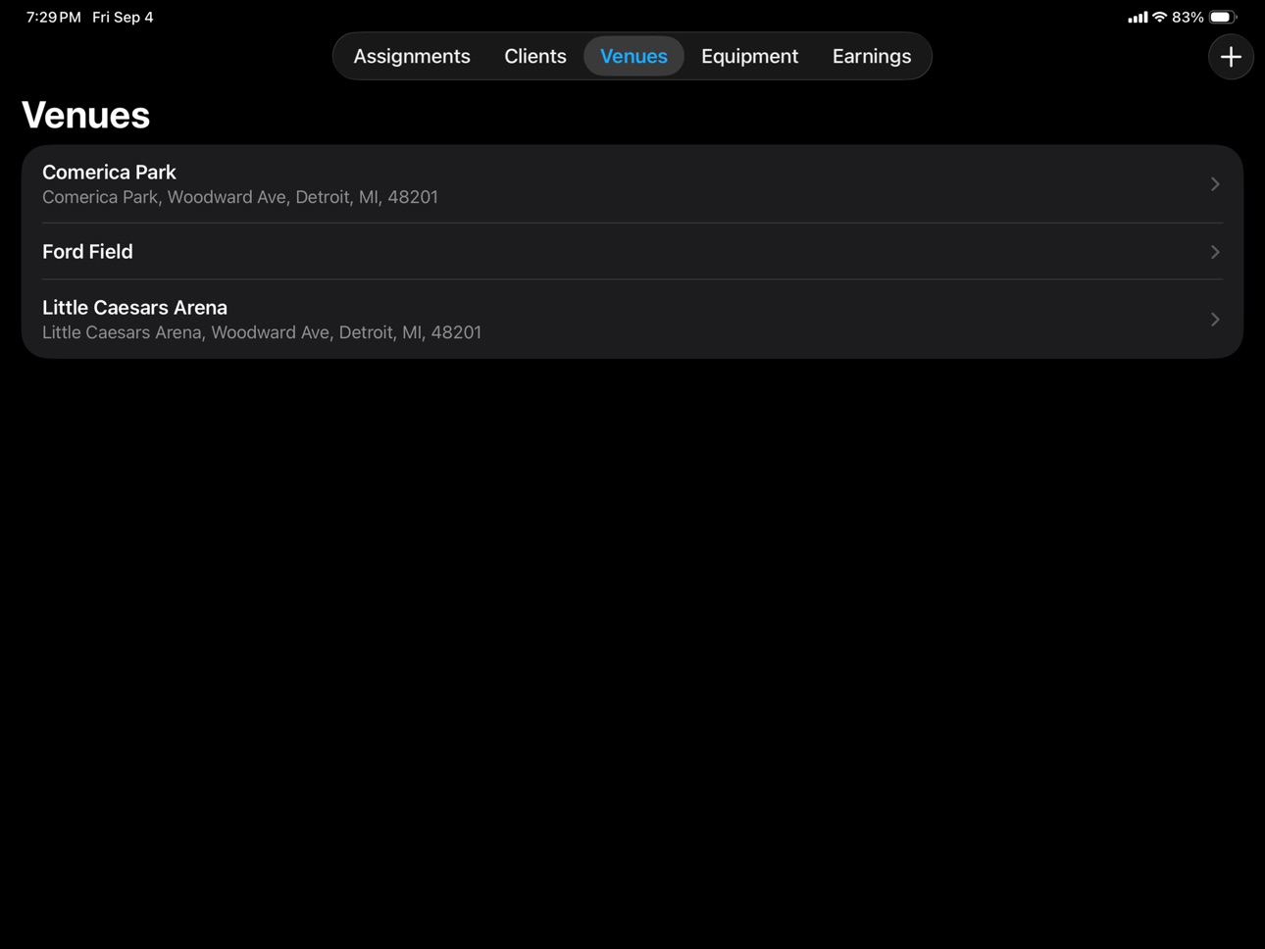Image resolution: width=1265 pixels, height=949 pixels.
Task: Tap the Fri Sep 4 date
Action: [123, 17]
